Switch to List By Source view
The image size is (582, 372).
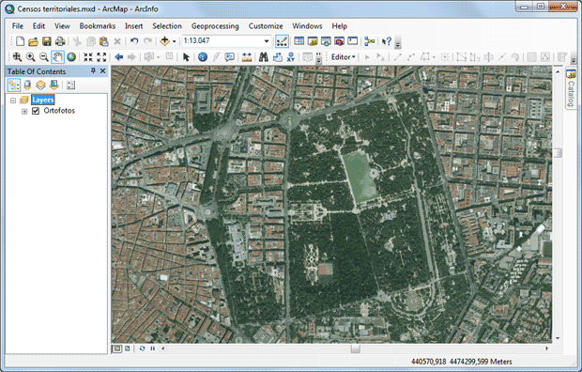(27, 85)
